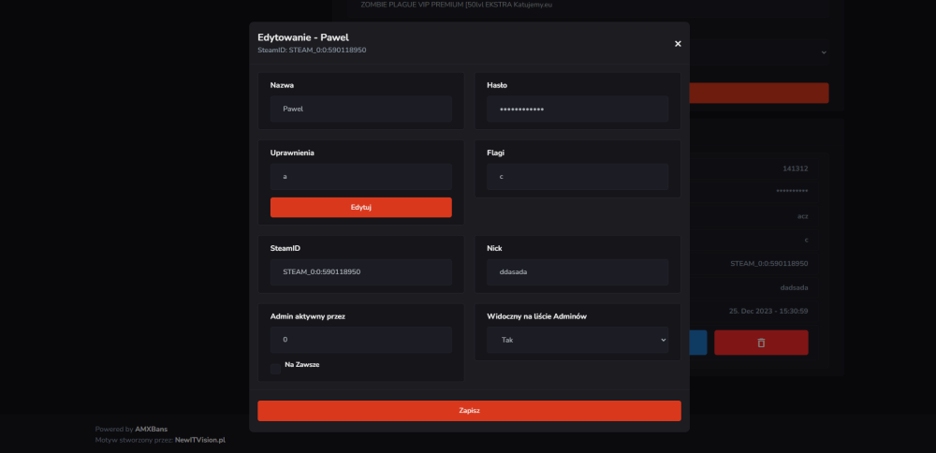Focus the SteamID input field in dialog
The height and width of the screenshot is (453, 936).
click(x=361, y=272)
